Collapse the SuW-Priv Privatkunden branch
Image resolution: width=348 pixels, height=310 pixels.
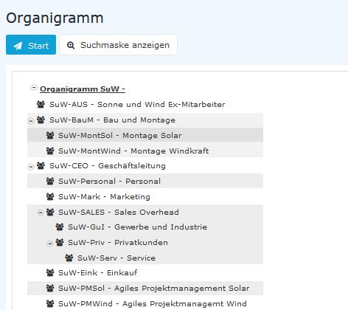pos(50,244)
